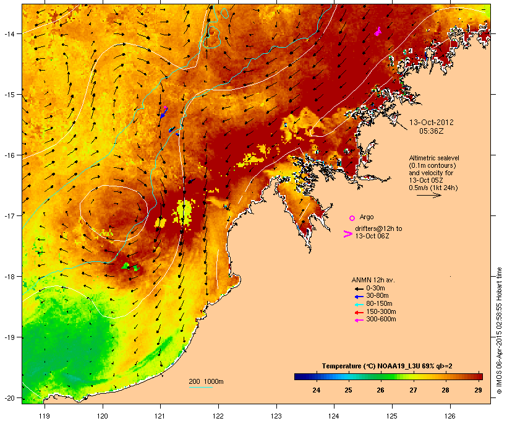Click longitude axis label 120
The image size is (507, 421).
[103, 416]
